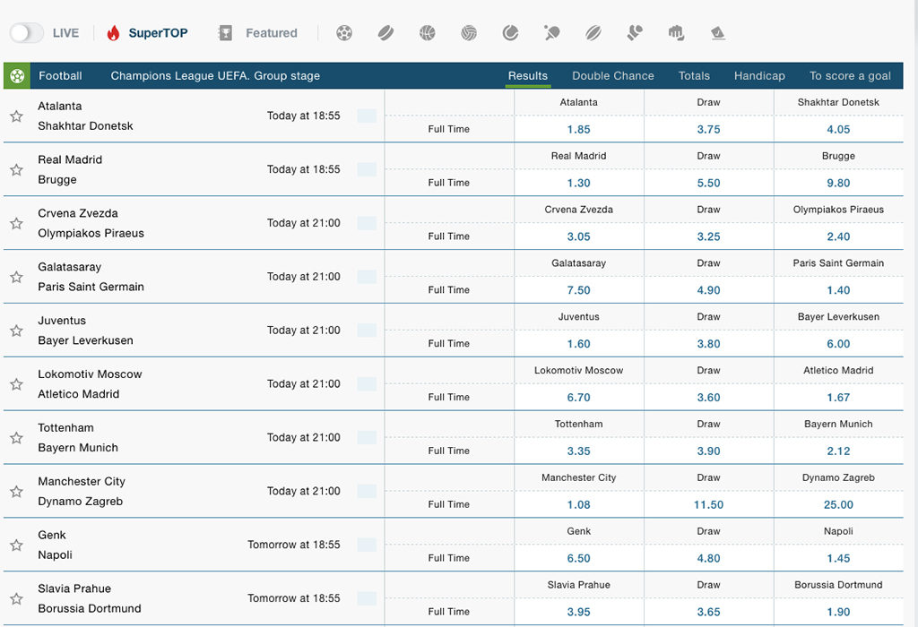Click the Featured bookmark icon

point(225,33)
